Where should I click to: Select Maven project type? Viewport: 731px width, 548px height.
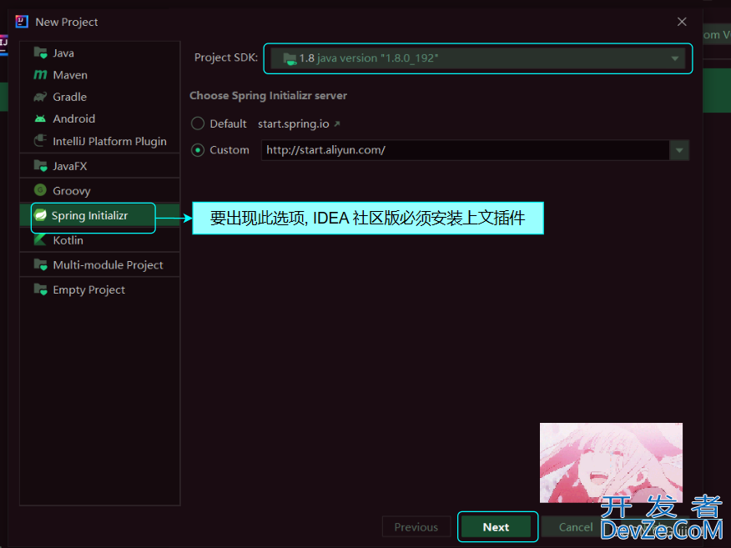tap(100, 75)
